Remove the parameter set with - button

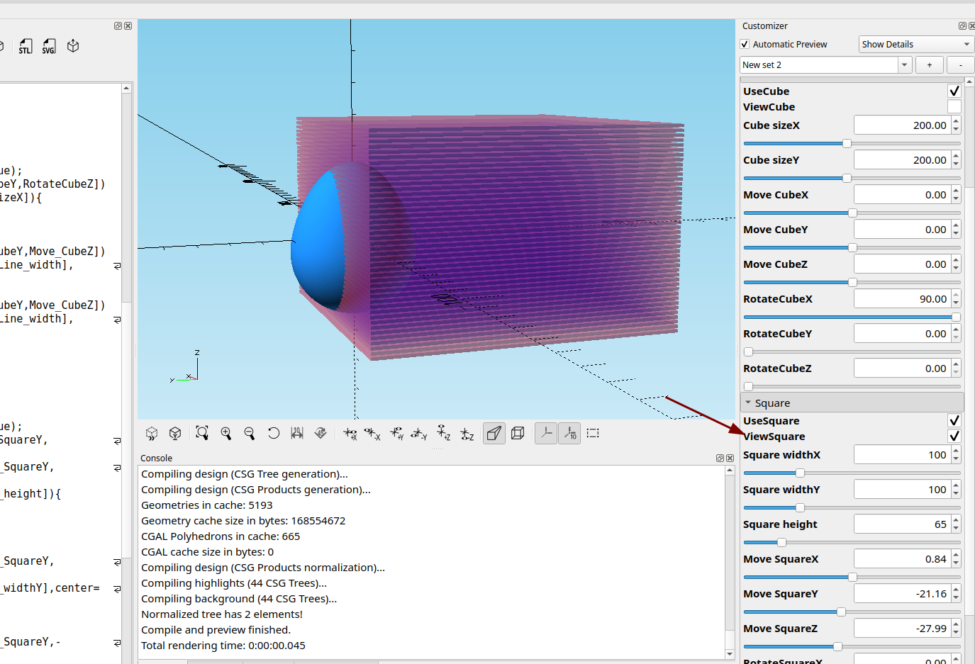point(961,65)
